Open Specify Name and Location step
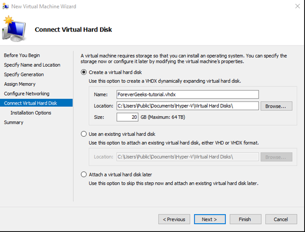The image size is (305, 232). pos(32,65)
